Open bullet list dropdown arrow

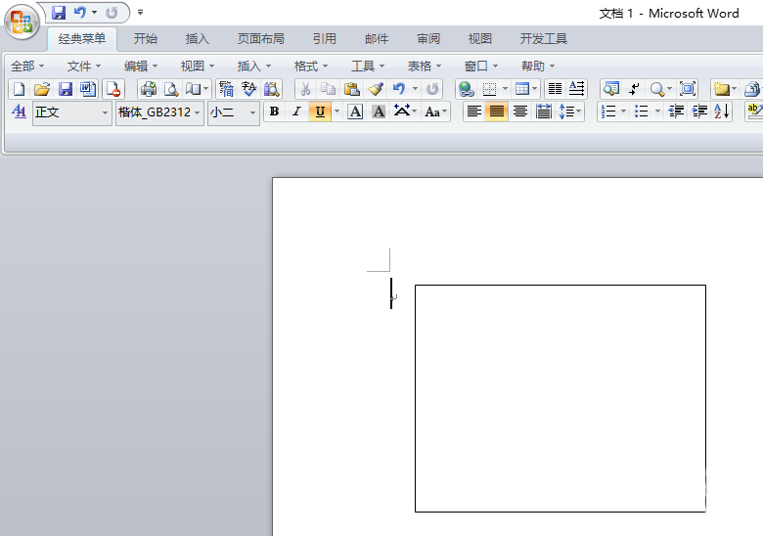tap(658, 112)
